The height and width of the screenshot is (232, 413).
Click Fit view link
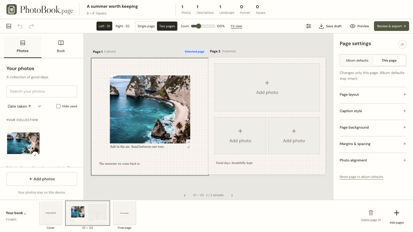click(237, 26)
